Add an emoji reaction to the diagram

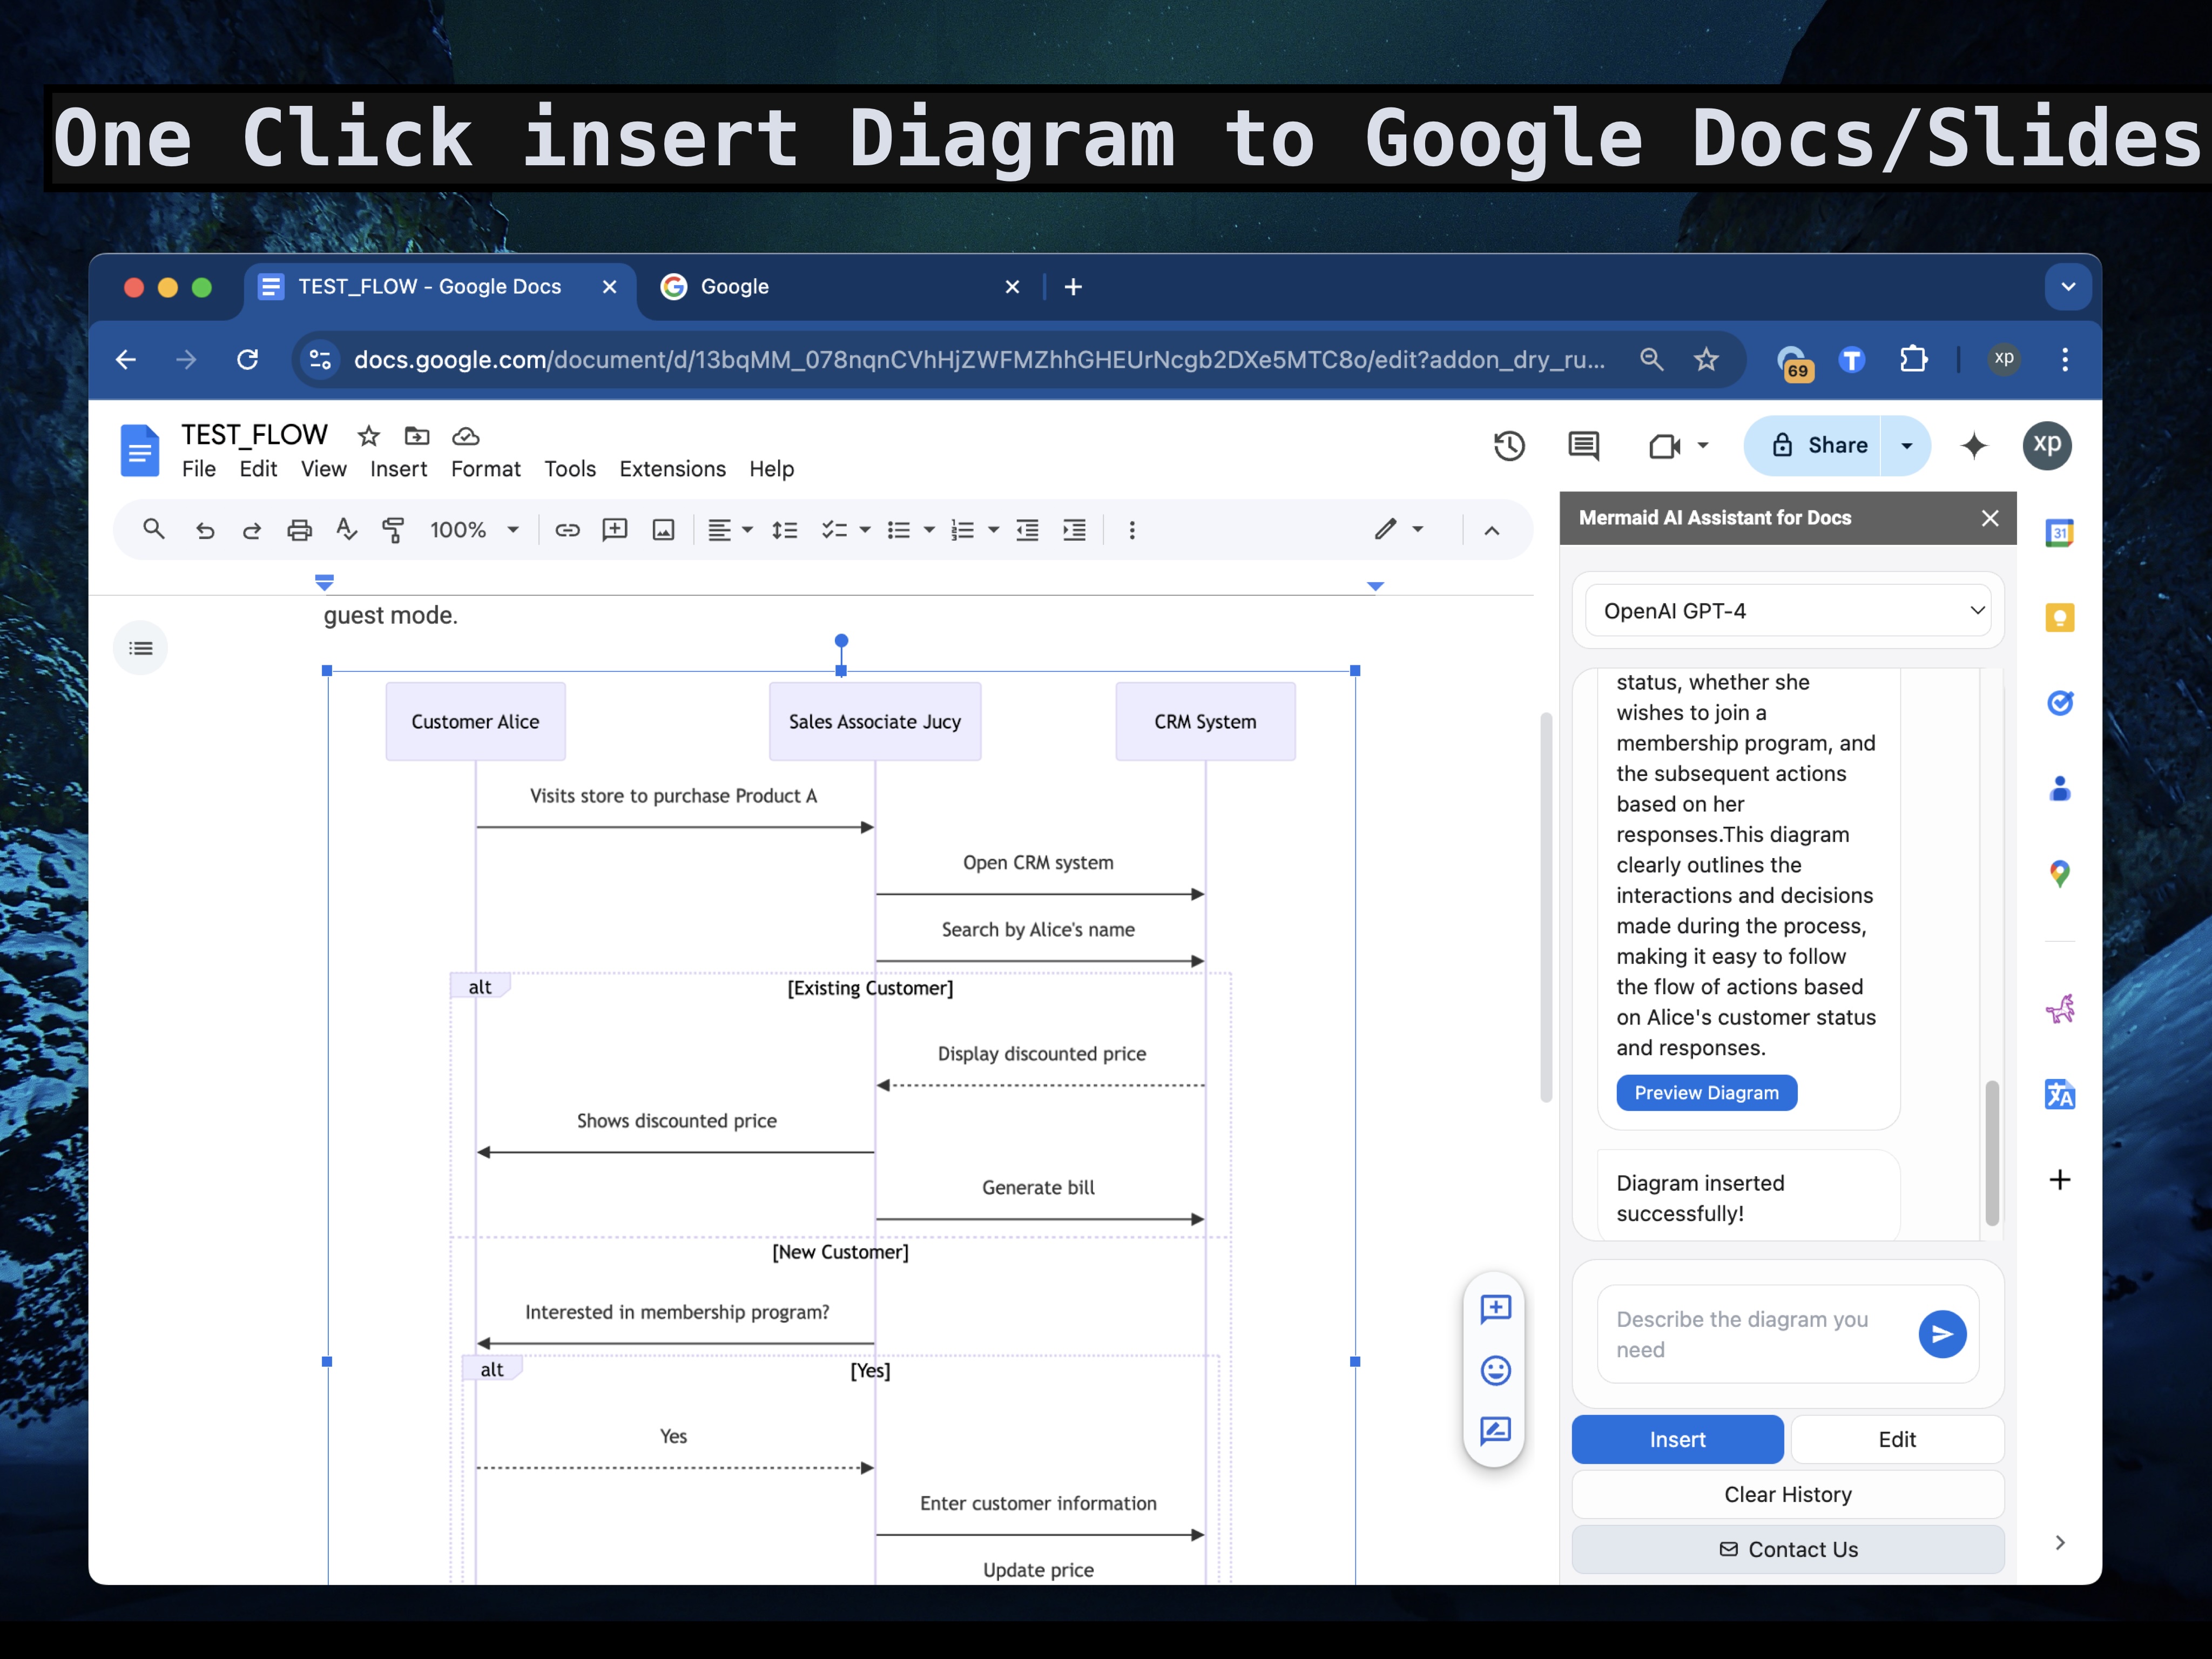pos(1496,1371)
